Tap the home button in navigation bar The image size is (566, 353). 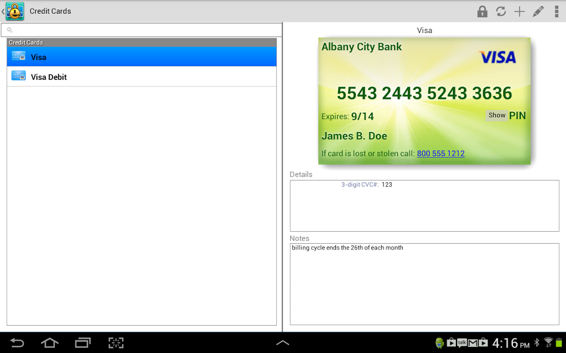coord(50,343)
